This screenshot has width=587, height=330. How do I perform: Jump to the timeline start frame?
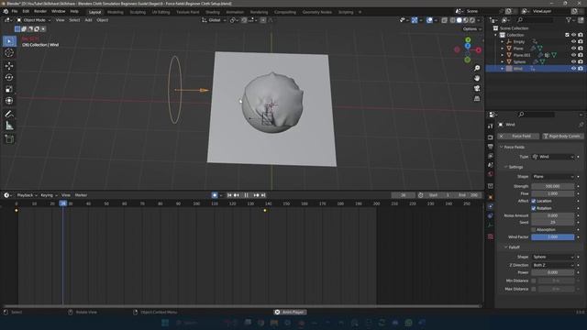tap(229, 195)
